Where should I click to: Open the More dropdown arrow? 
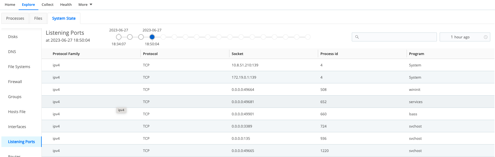[91, 4]
